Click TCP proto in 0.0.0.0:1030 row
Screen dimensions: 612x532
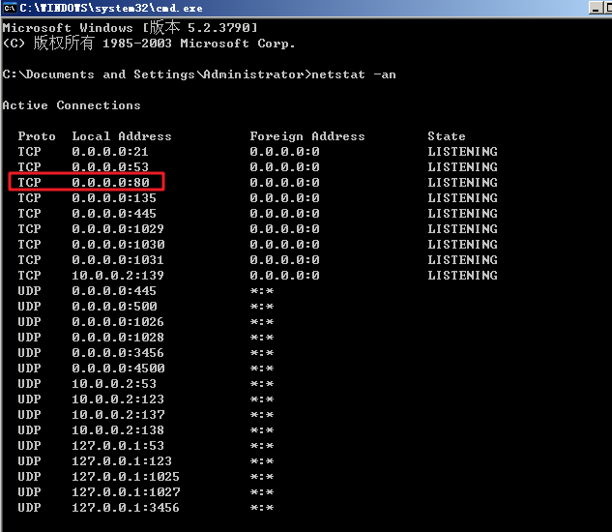pyautogui.click(x=29, y=245)
